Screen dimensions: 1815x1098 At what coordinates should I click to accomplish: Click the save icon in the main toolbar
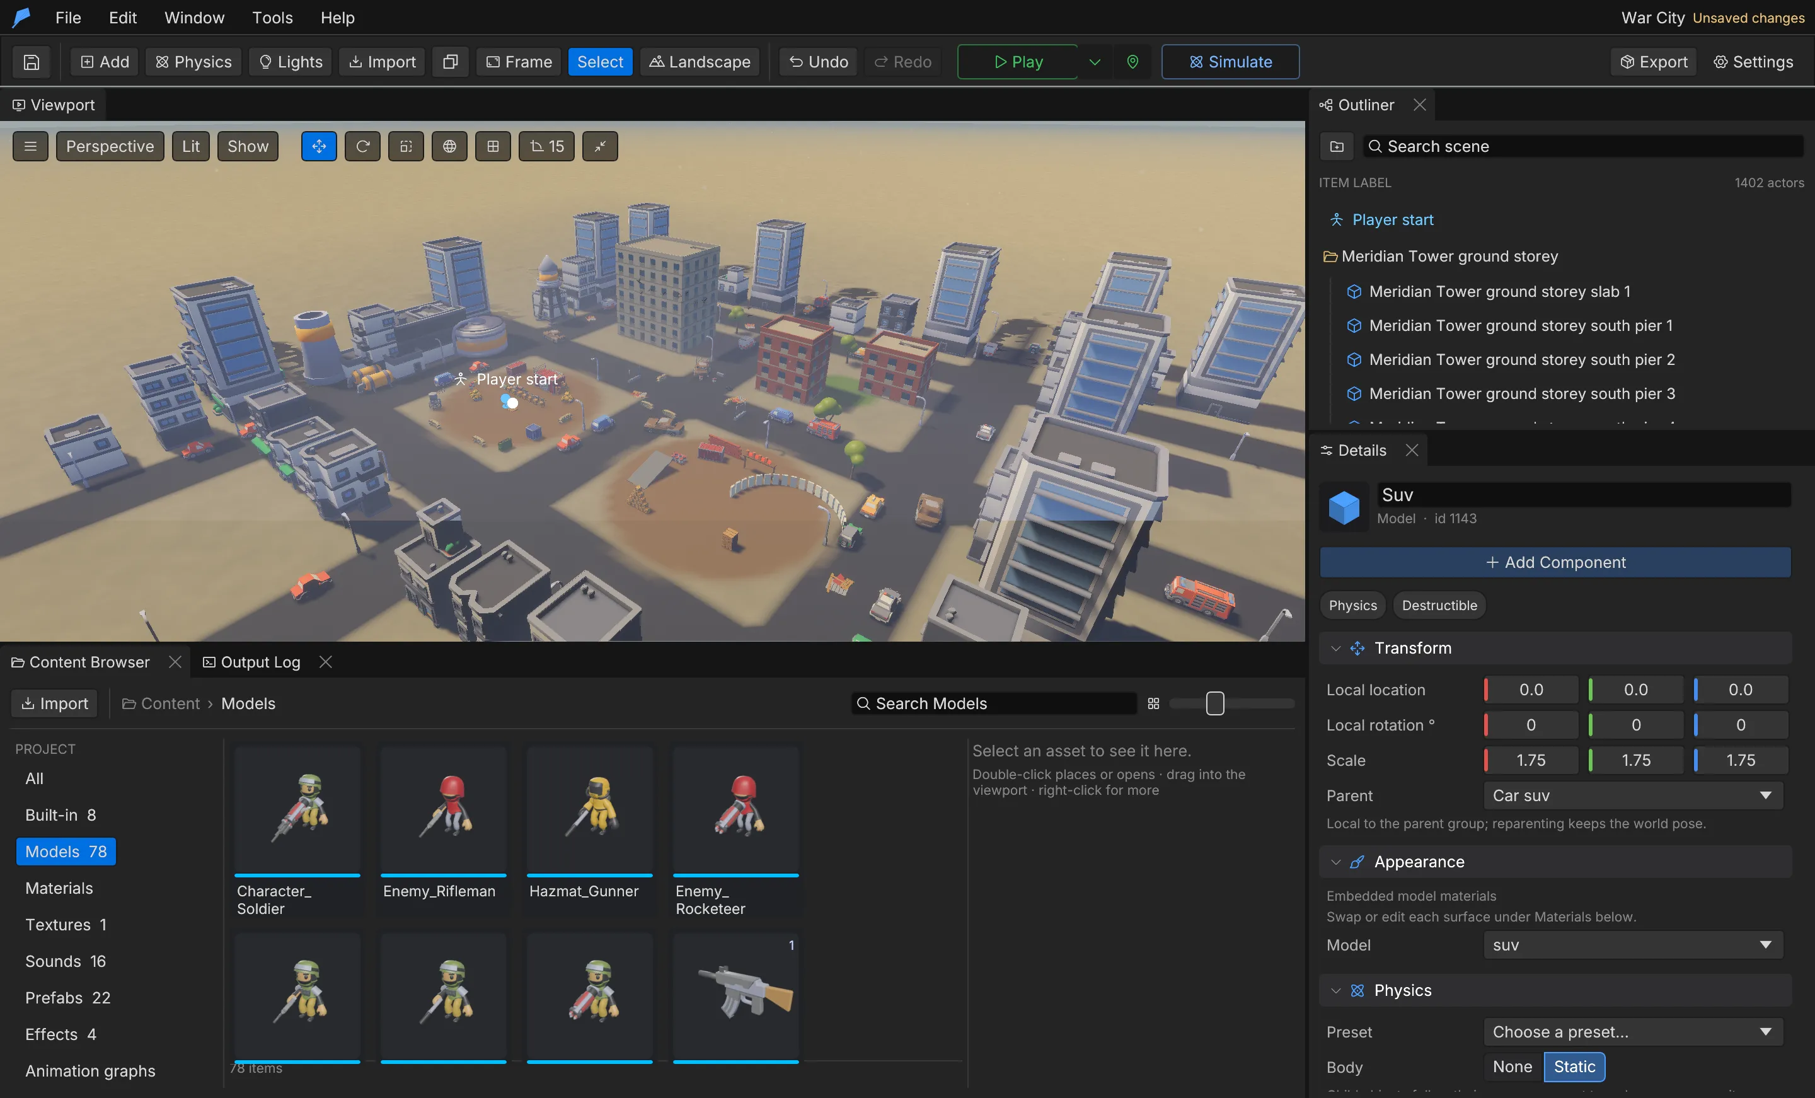(31, 62)
